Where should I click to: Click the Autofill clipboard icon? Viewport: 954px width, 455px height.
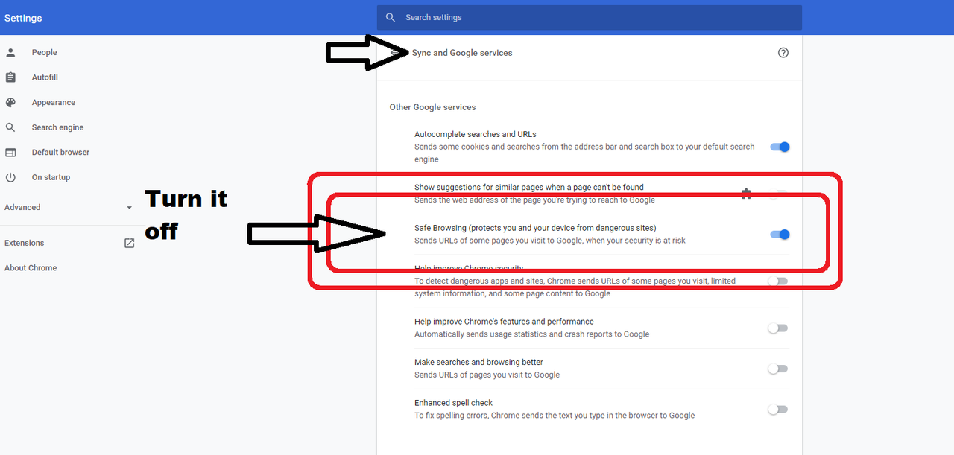click(10, 77)
